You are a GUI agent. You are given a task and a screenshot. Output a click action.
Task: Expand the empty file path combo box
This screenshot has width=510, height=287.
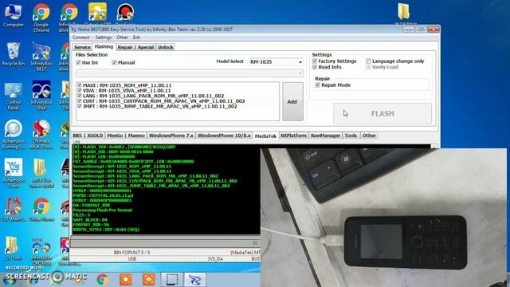click(190, 73)
